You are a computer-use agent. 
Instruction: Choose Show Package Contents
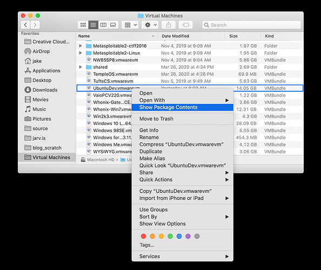[x=183, y=107]
